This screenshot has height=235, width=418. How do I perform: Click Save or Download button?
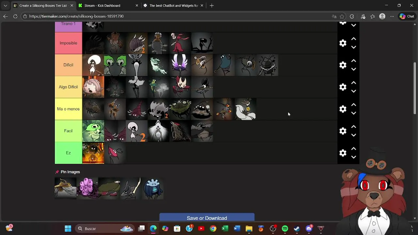pyautogui.click(x=207, y=218)
